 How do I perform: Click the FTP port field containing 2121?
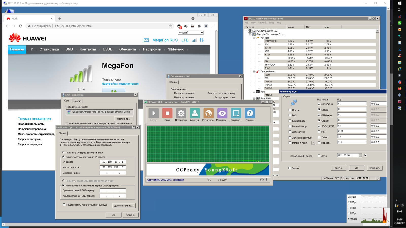click(352, 131)
